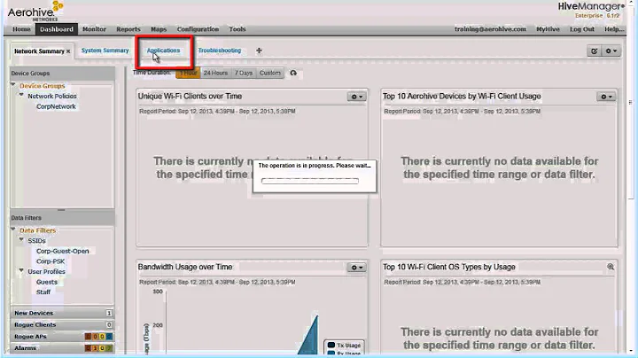Collapse the Network Policies tree node
The width and height of the screenshot is (638, 358).
pyautogui.click(x=21, y=95)
